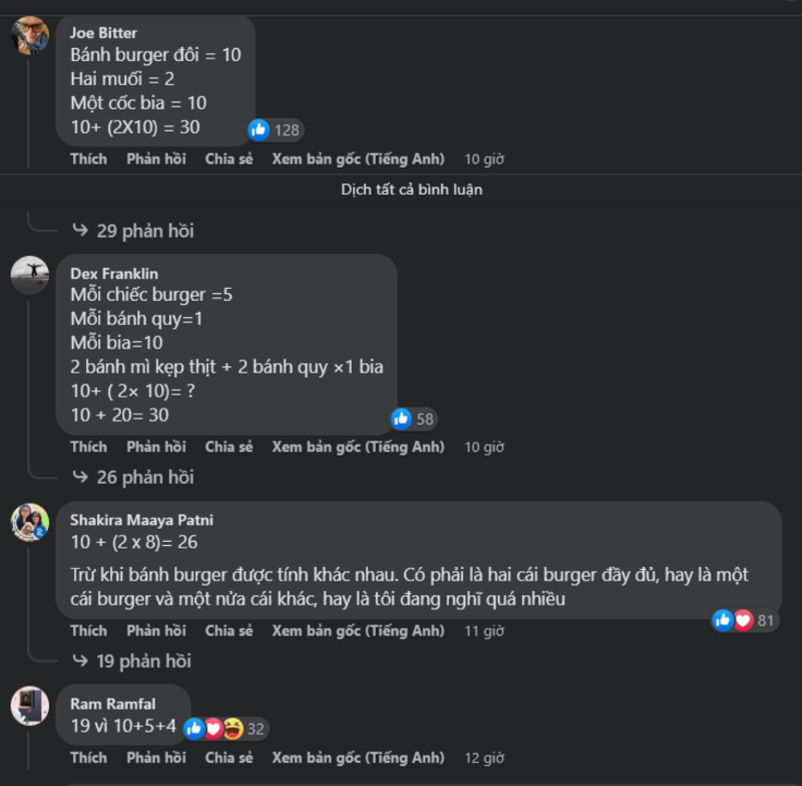Reply to Shakira Maaya Patni's comment via Phản hồi
802x786 pixels.
point(156,631)
